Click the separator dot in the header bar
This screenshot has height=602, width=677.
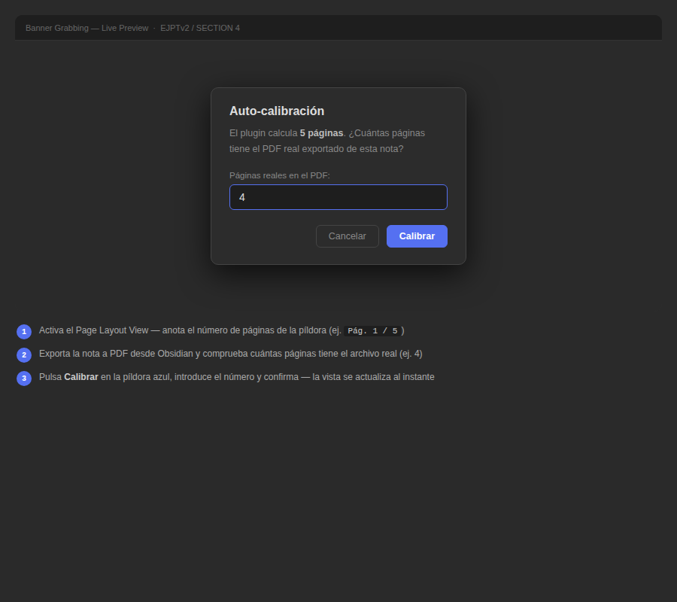(x=153, y=27)
